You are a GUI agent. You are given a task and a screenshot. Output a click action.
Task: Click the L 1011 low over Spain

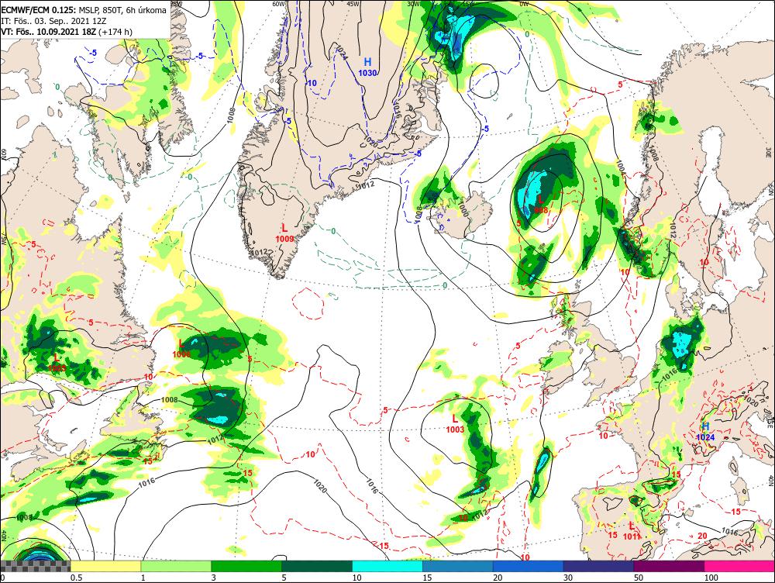tap(632, 530)
